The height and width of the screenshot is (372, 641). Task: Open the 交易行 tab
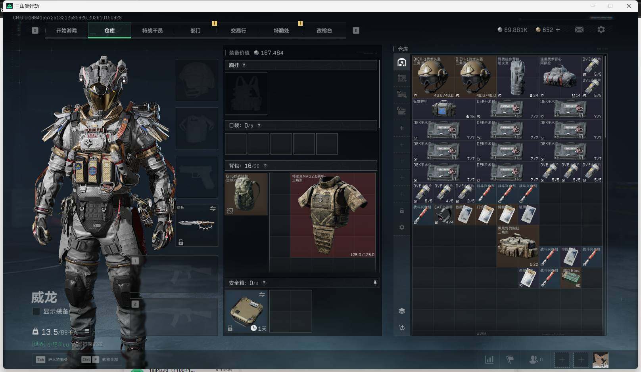pos(238,31)
